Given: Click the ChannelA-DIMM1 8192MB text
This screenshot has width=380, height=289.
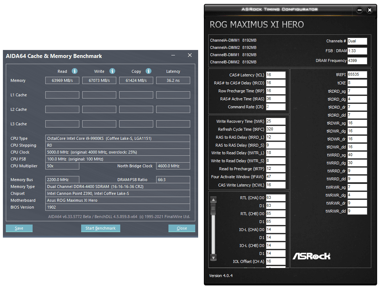Looking at the screenshot, I should tap(233, 40).
